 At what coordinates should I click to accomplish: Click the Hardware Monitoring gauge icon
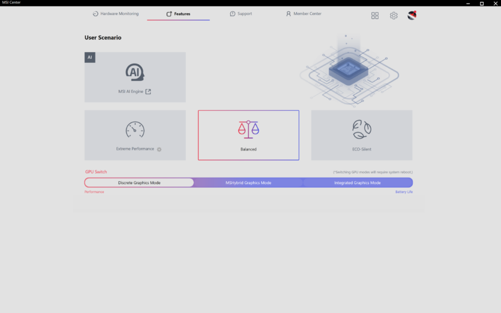pos(95,14)
